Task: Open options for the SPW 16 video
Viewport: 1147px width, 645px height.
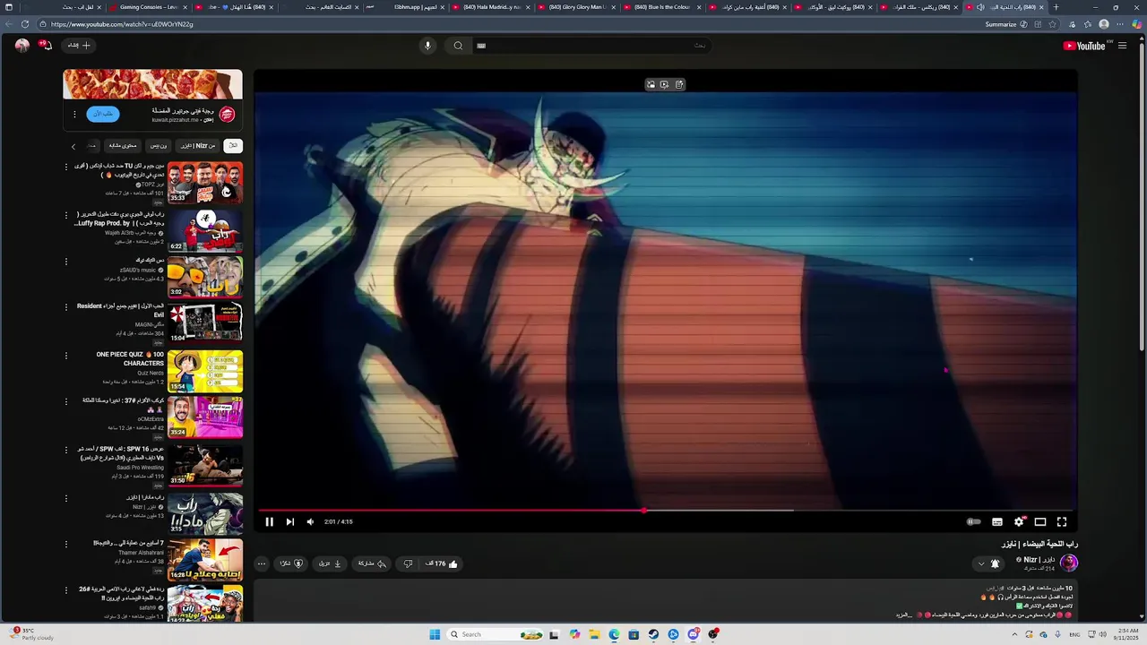Action: coord(65,450)
